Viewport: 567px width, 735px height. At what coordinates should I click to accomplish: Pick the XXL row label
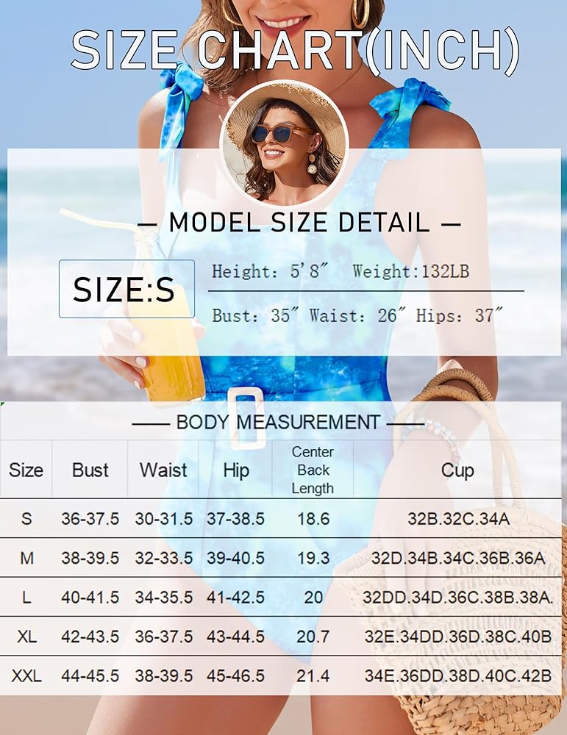click(26, 675)
